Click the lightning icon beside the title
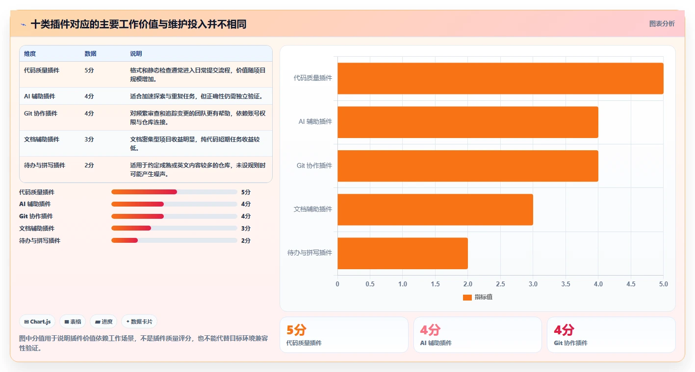 (24, 24)
